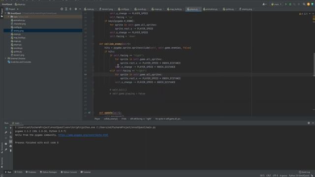This screenshot has width=315, height=177.
Task: Open Python Packages tool window
Action: coord(48,172)
